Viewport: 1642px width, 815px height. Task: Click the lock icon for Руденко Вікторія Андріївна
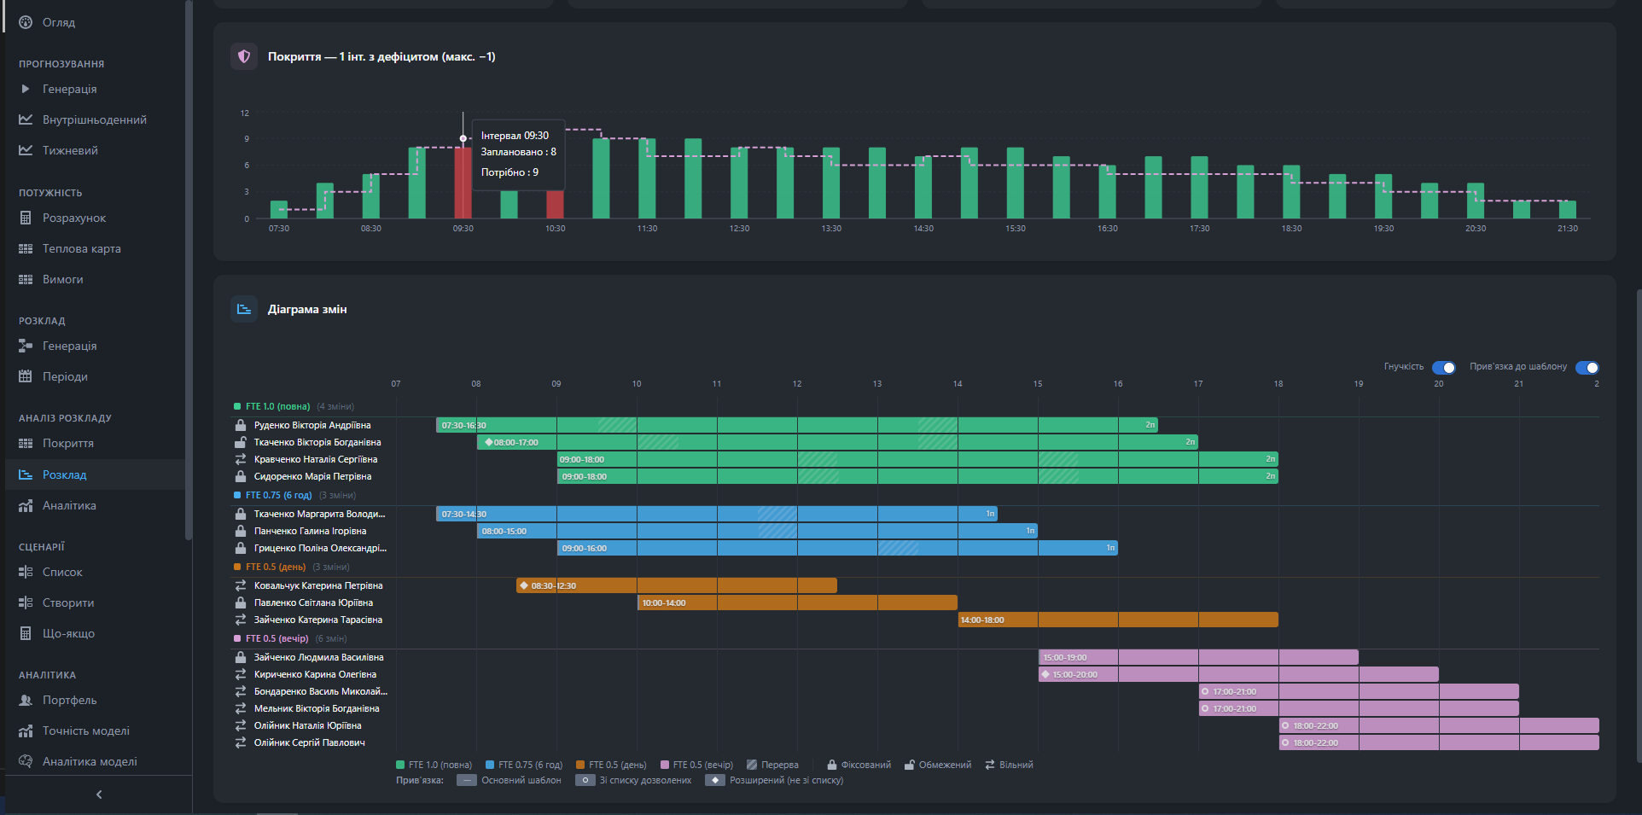tap(240, 425)
